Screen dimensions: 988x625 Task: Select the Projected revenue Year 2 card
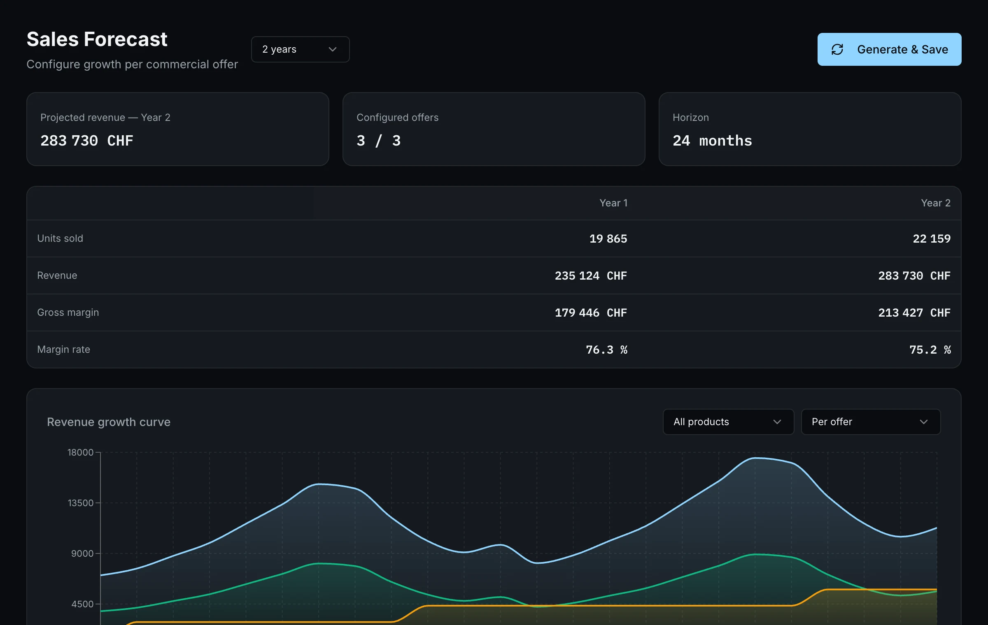pyautogui.click(x=178, y=129)
